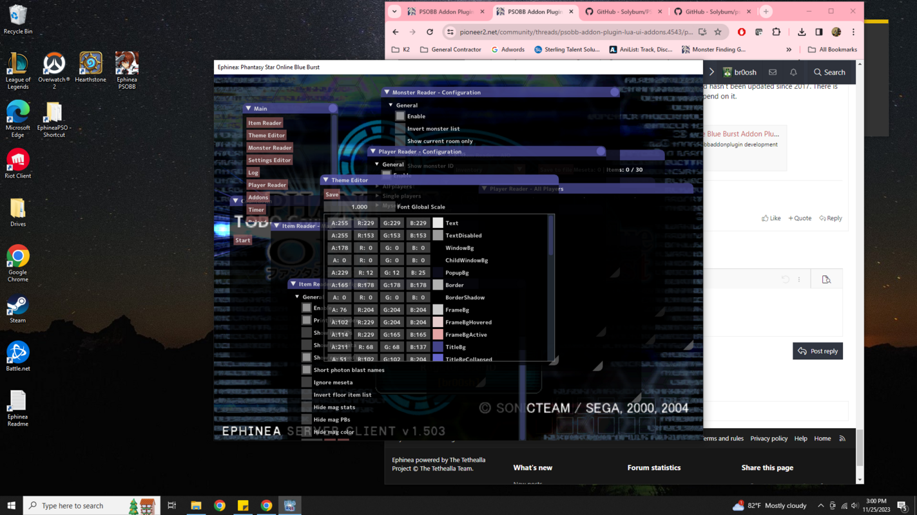The width and height of the screenshot is (917, 515).
Task: Focus the Chrome address bar URL
Action: [576, 32]
